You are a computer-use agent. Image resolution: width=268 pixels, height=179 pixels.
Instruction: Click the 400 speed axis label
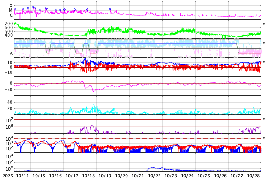9,35
